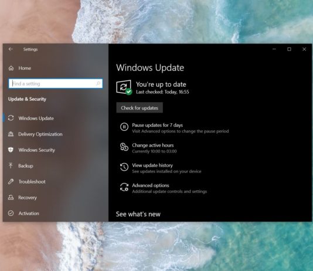Maximize the Settings window
The width and height of the screenshot is (313, 271).
click(289, 49)
